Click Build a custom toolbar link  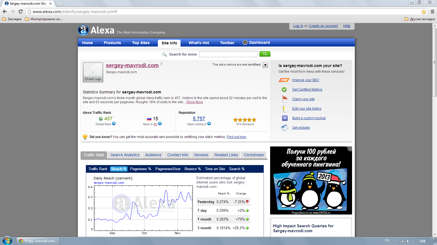(x=309, y=118)
